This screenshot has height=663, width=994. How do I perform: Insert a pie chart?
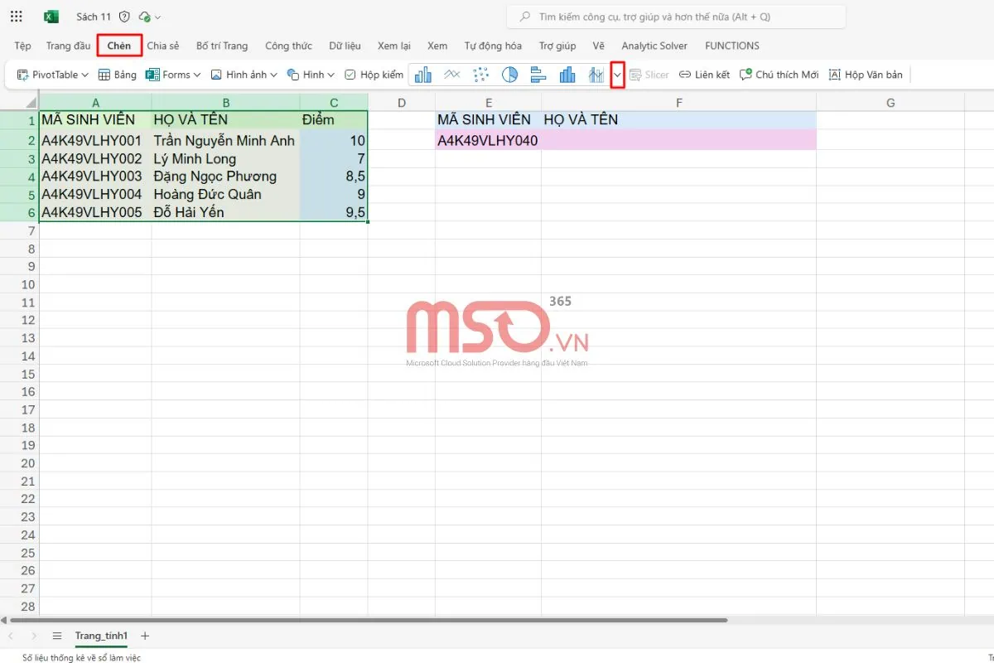[509, 75]
